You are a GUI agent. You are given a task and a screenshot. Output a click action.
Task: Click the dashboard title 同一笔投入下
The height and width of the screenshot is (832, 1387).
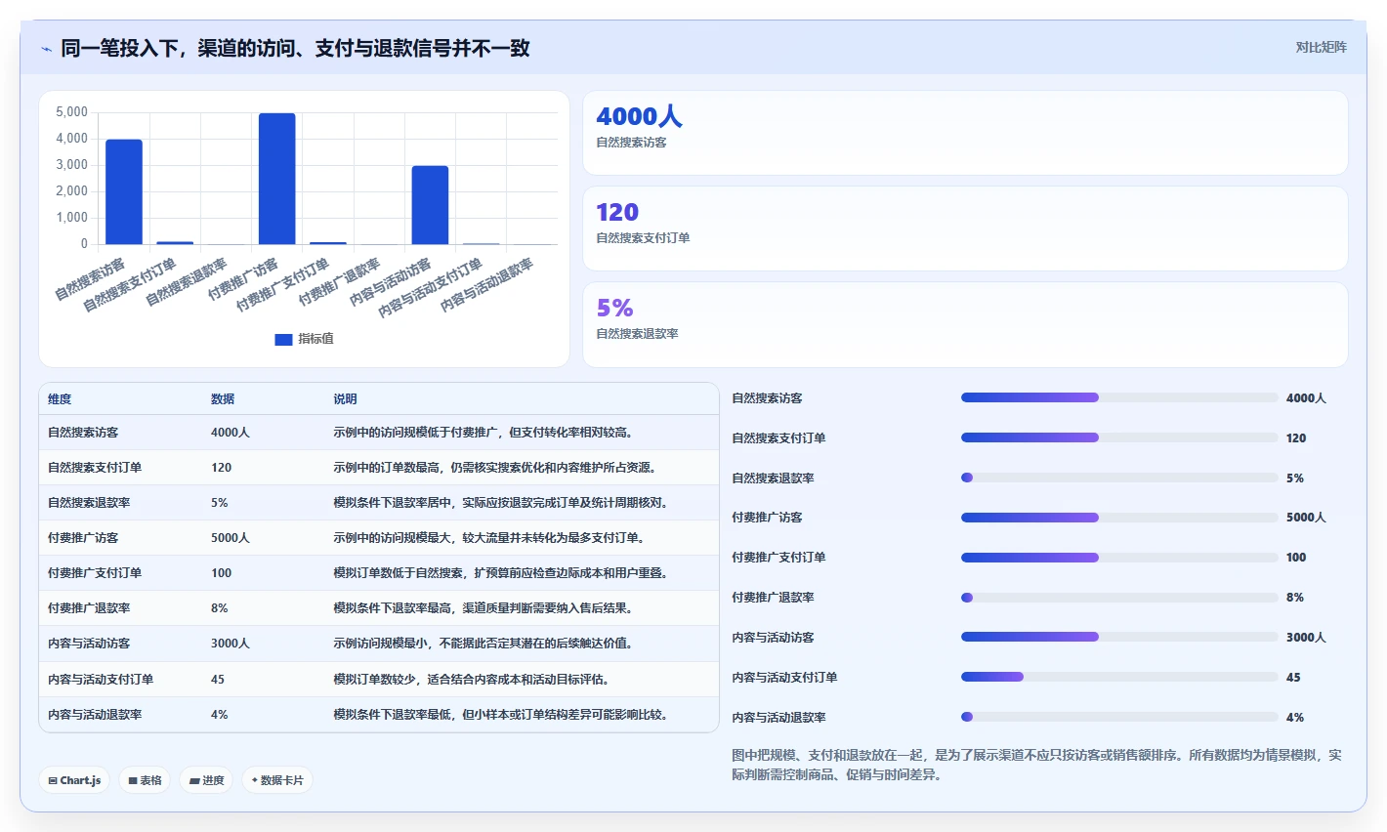tap(295, 48)
